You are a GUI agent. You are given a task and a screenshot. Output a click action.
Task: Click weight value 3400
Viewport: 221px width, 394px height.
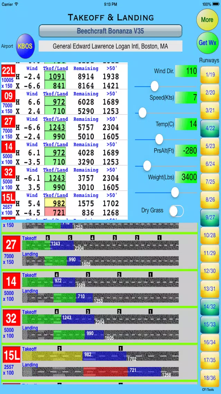[186, 177]
